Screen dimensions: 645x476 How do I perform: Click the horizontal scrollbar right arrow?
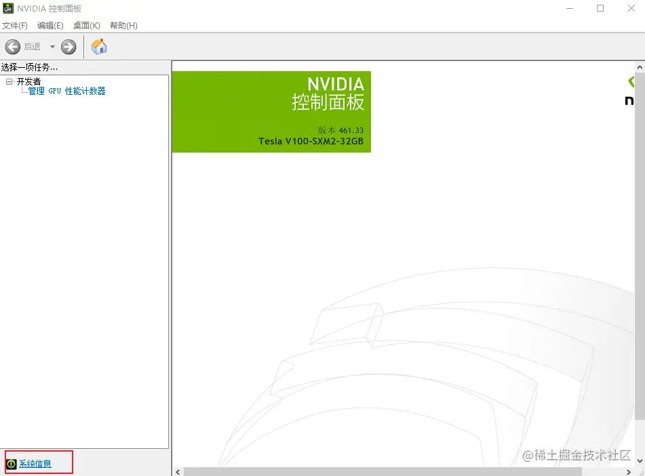tap(629, 472)
